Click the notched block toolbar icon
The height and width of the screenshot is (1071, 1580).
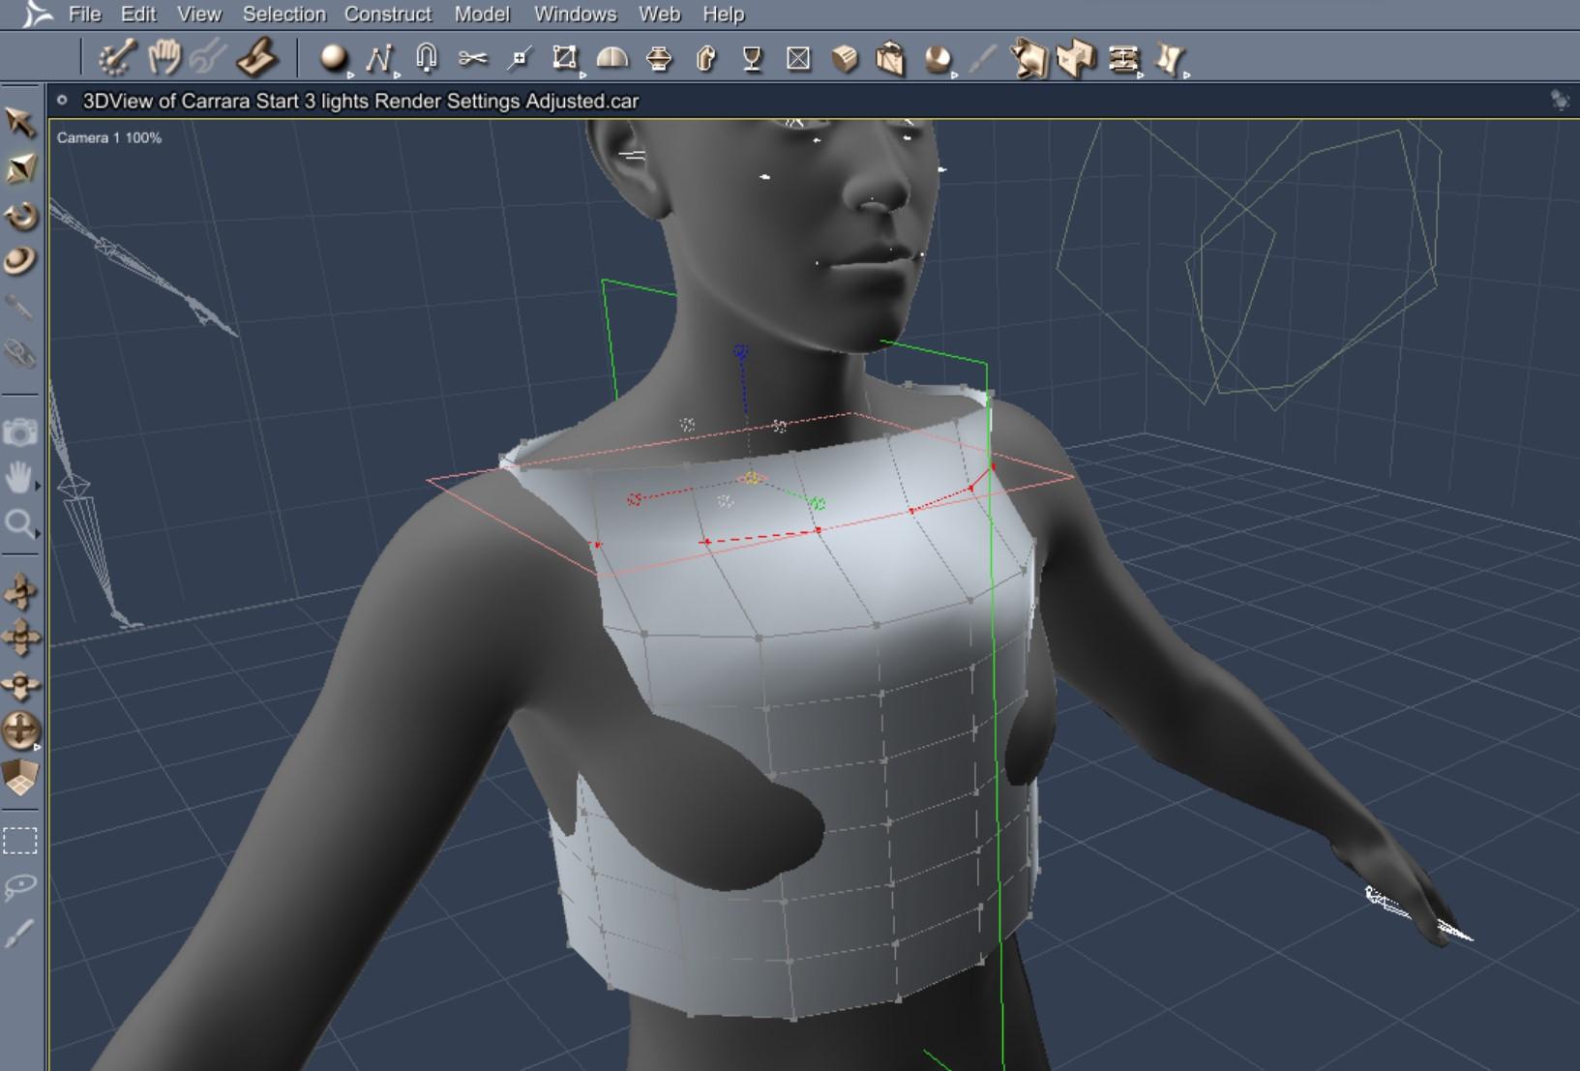[x=1075, y=58]
